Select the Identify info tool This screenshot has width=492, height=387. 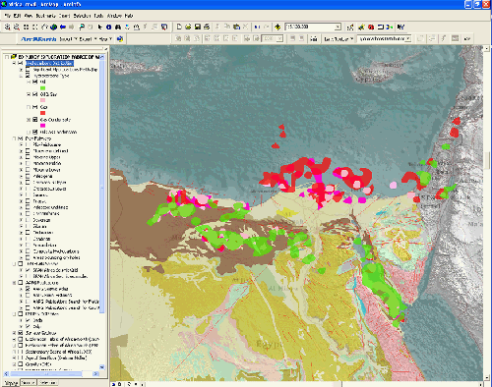(109, 28)
